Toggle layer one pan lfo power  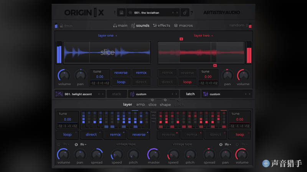[76, 144]
